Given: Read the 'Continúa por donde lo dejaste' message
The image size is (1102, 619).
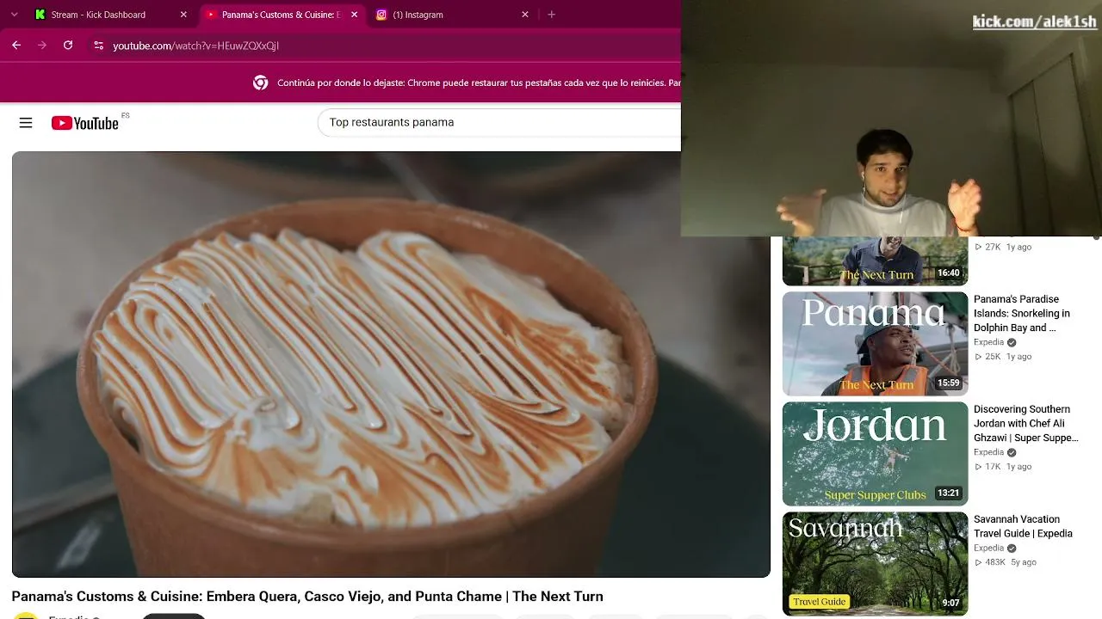Looking at the screenshot, I should [479, 83].
